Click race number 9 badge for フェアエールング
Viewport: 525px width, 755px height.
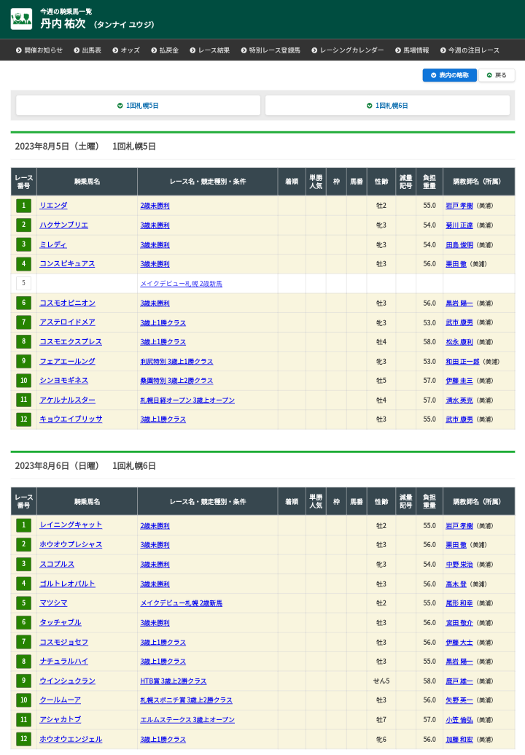click(23, 361)
